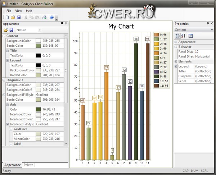This screenshot has height=175, width=216.
Task: Open the View menu
Action: (18, 11)
